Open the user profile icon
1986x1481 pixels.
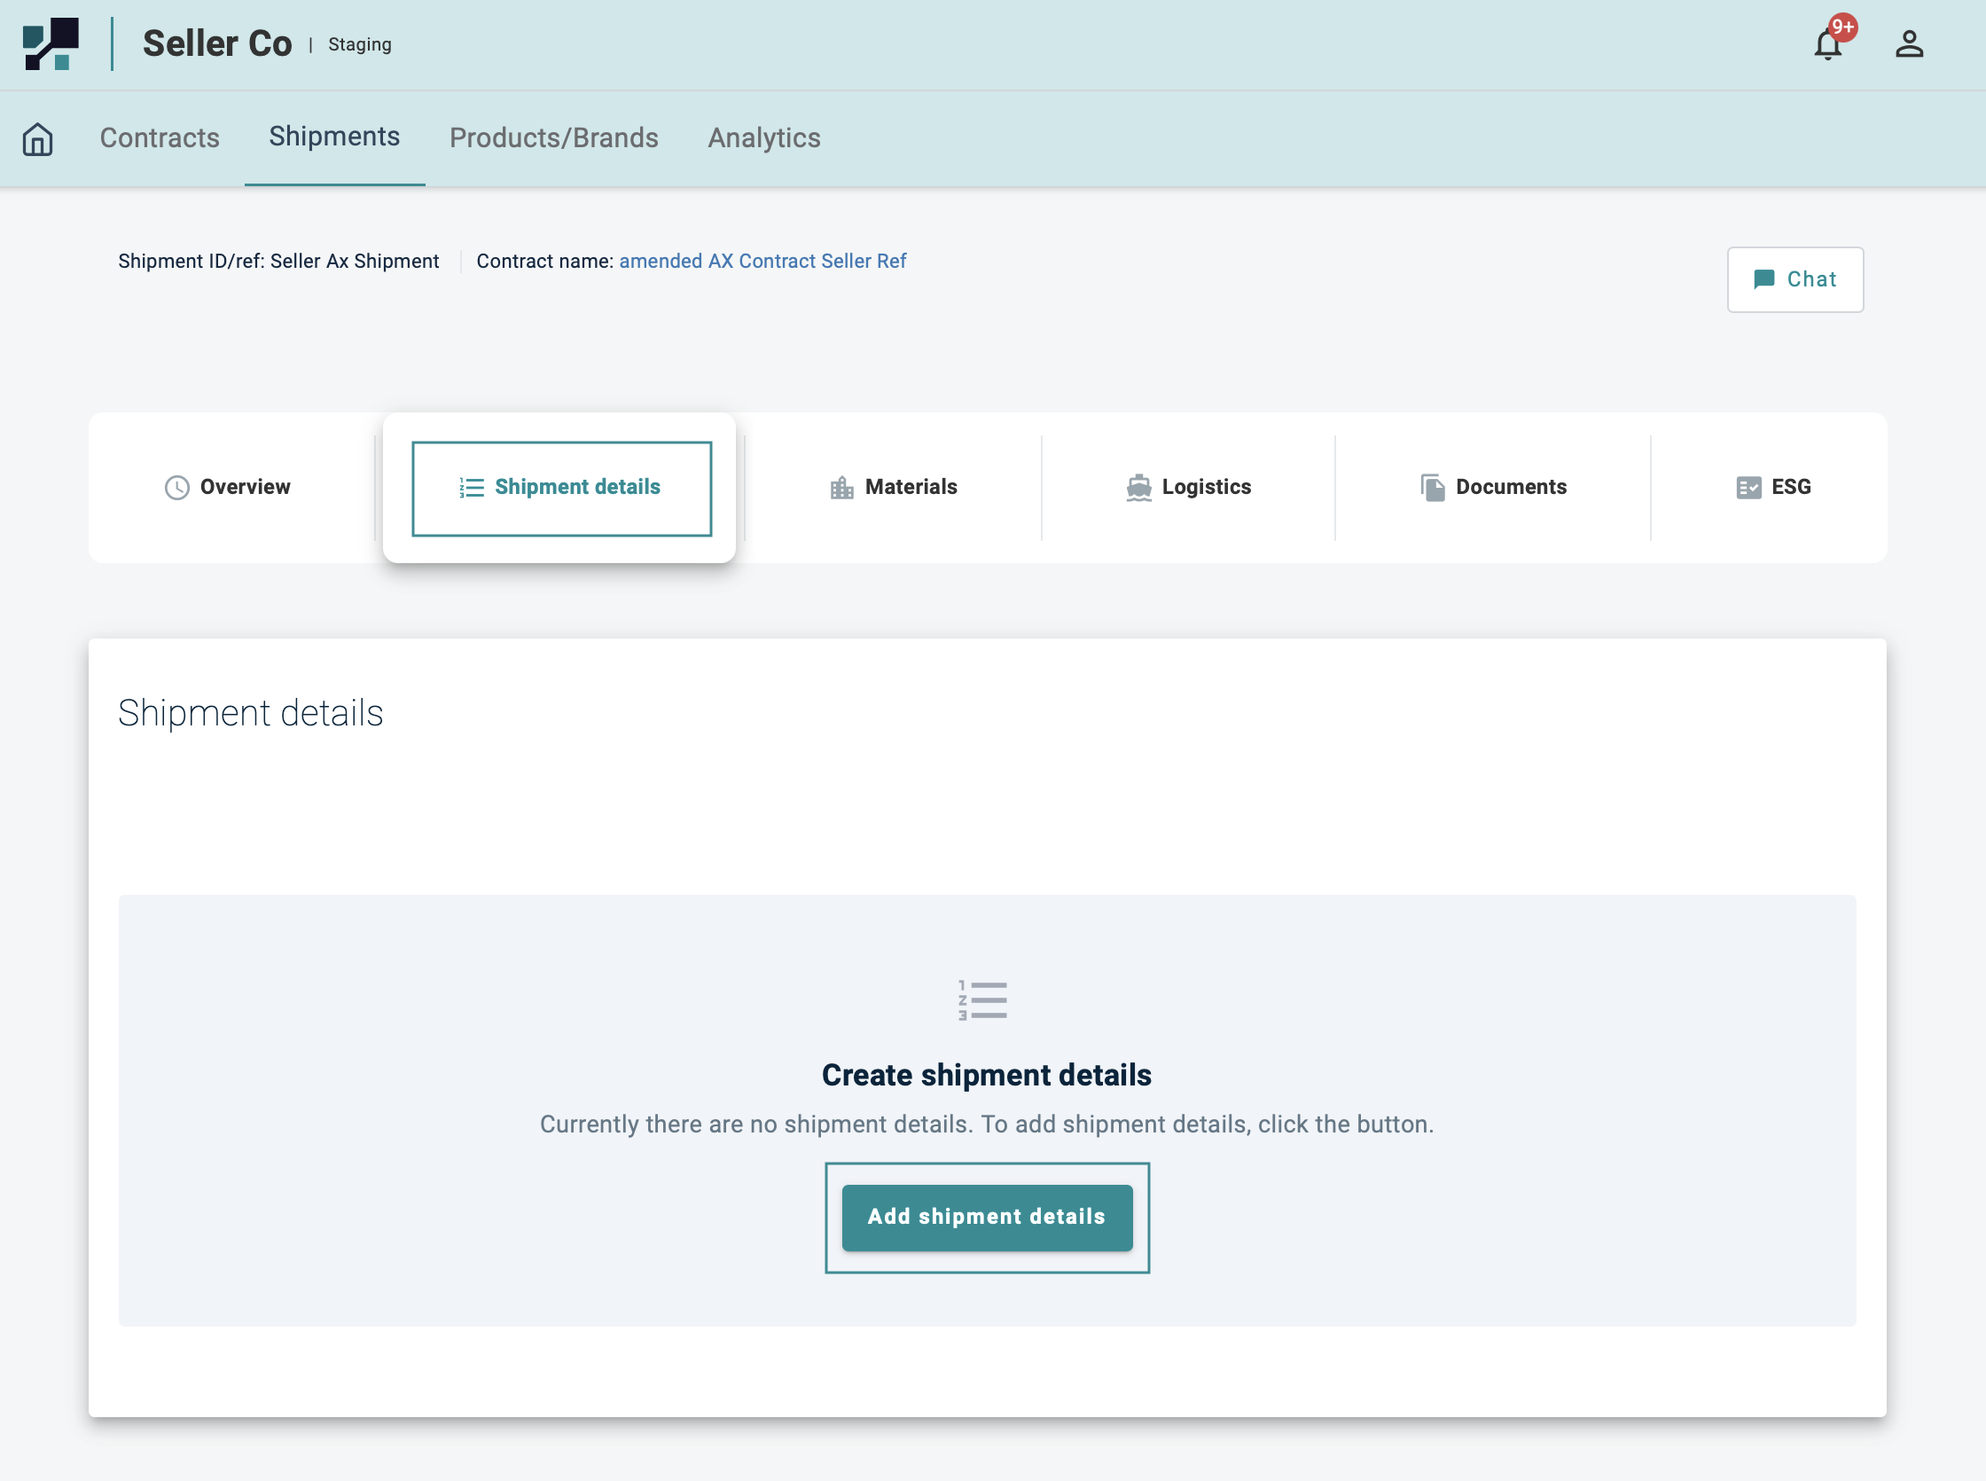point(1909,44)
